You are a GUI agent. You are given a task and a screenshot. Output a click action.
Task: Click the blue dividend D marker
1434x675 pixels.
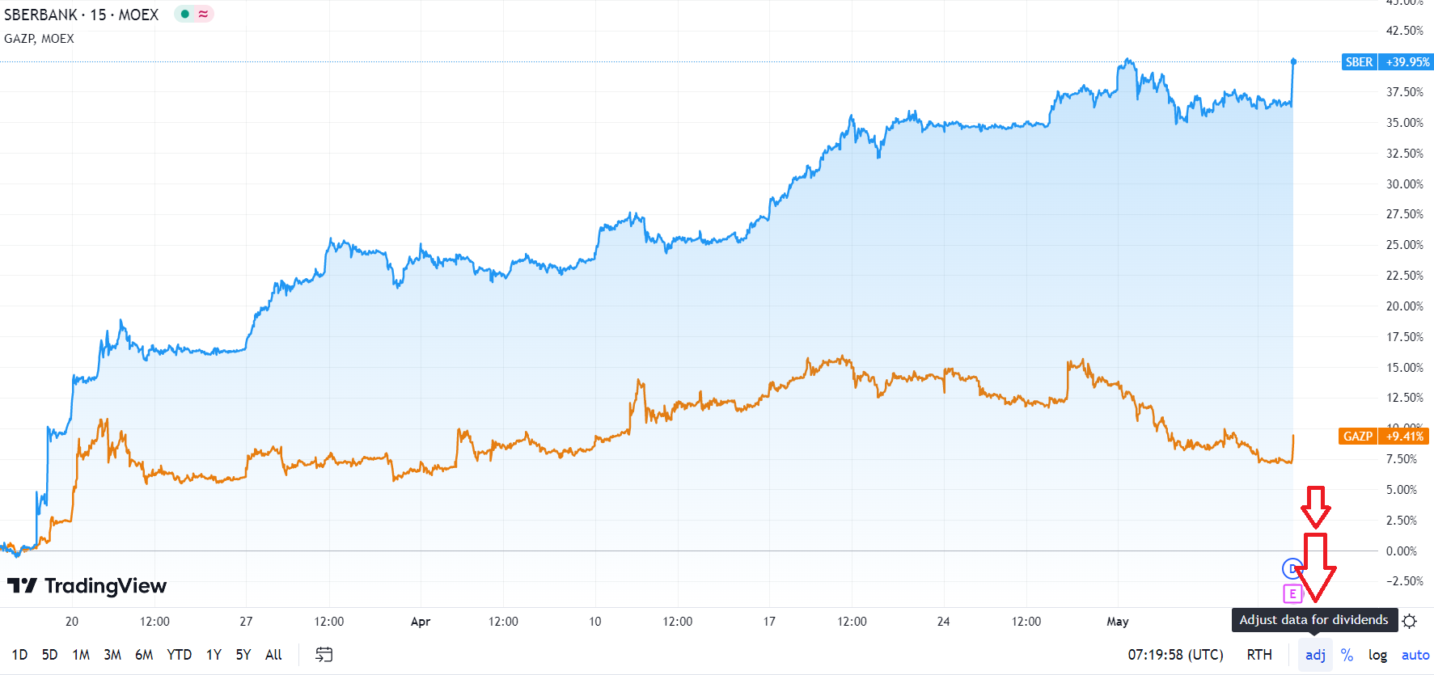click(1292, 568)
